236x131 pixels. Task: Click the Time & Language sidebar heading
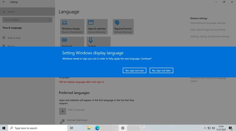click(x=12, y=28)
